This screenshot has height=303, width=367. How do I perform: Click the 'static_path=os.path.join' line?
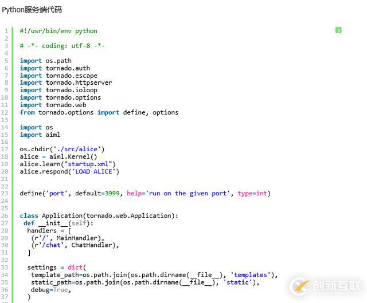145,282
